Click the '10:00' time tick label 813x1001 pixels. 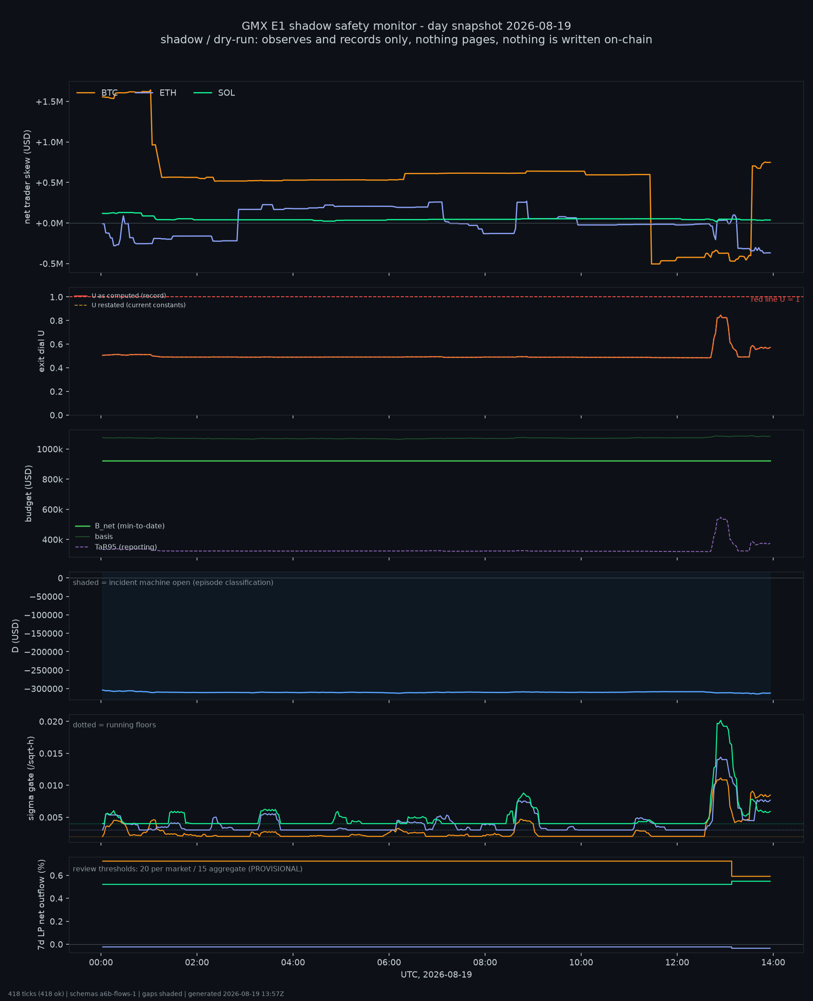pyautogui.click(x=581, y=963)
